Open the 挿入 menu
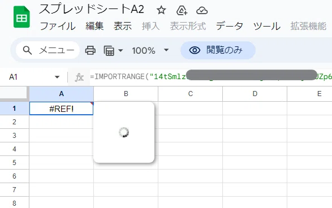Viewport: 332px width, 208px height. tap(150, 26)
